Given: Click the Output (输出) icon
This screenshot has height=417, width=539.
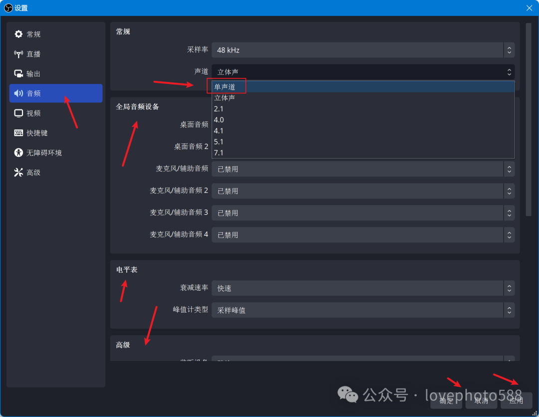Looking at the screenshot, I should pyautogui.click(x=18, y=74).
